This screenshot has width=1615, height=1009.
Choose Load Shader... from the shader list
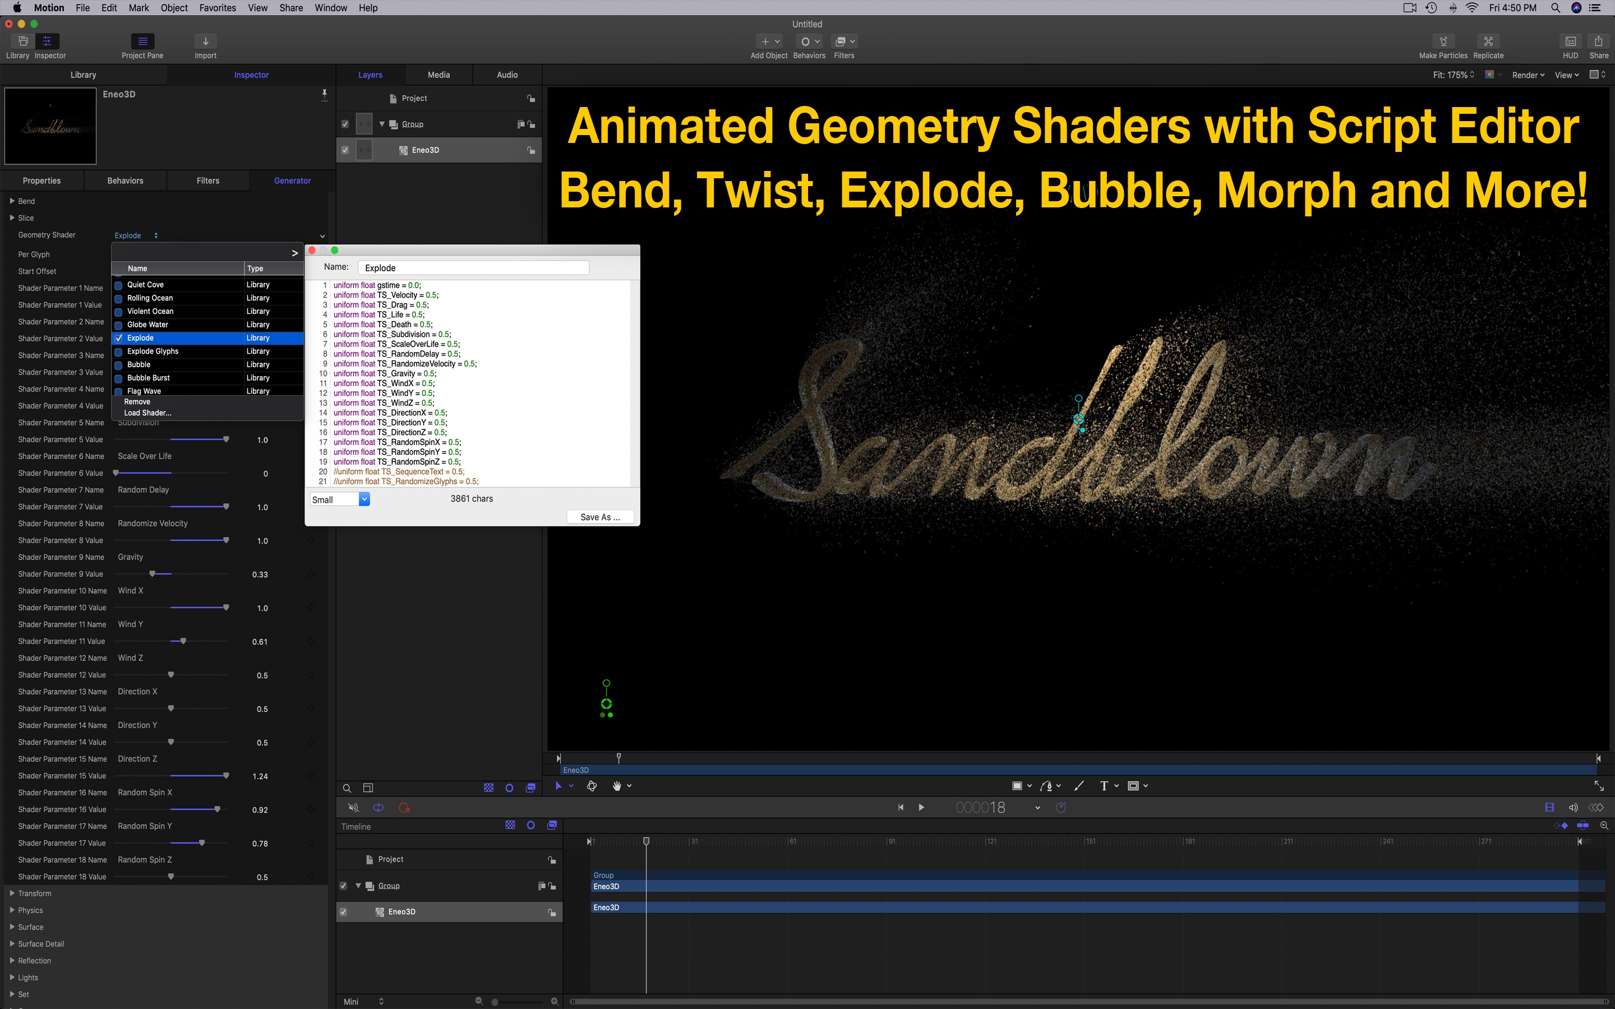click(x=147, y=413)
